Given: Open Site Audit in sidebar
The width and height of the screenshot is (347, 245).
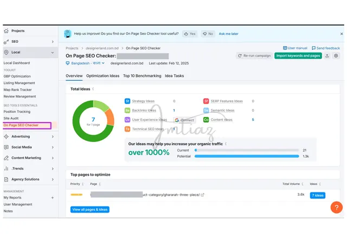Looking at the screenshot, I should 11,118.
